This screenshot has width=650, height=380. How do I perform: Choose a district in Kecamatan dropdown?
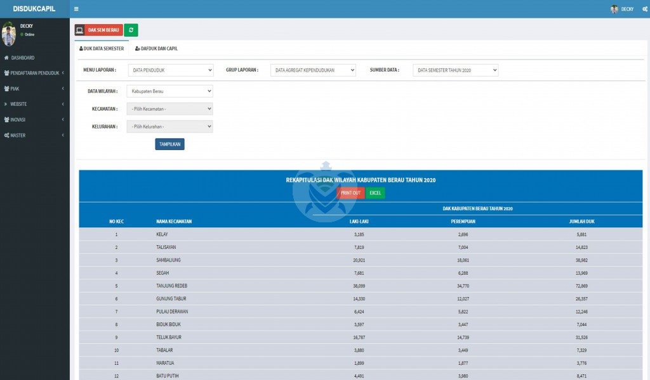coord(169,109)
